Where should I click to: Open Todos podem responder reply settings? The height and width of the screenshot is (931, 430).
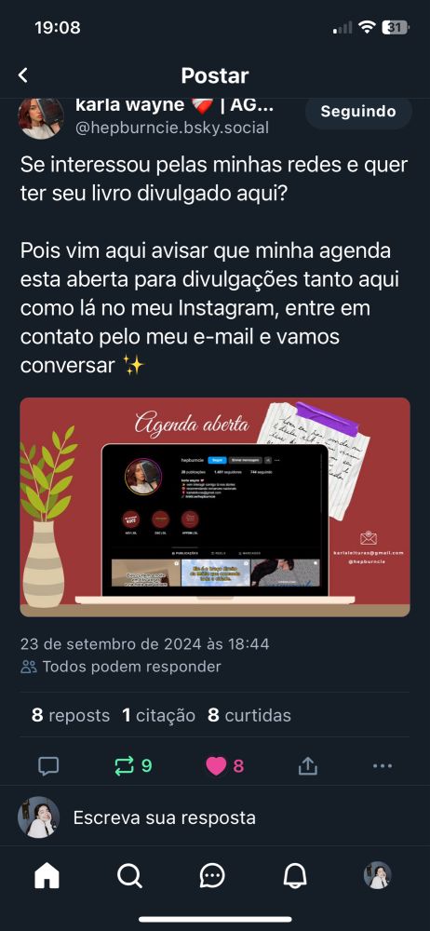(121, 667)
